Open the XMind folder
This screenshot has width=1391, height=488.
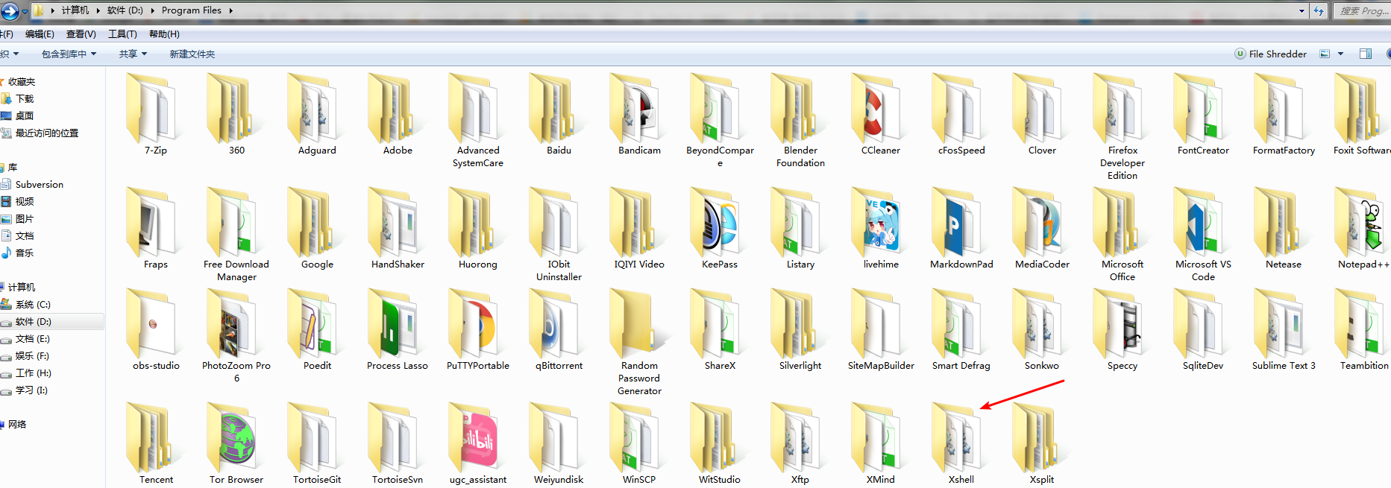(881, 443)
